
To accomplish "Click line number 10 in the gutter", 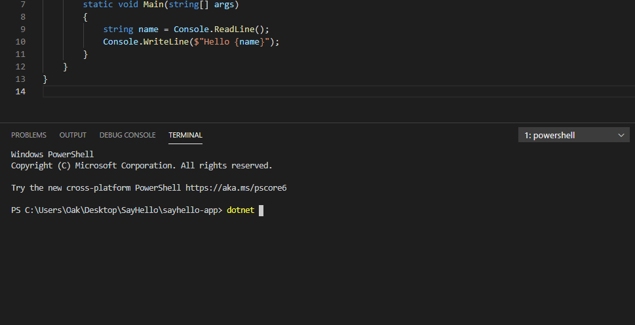I will (x=20, y=42).
